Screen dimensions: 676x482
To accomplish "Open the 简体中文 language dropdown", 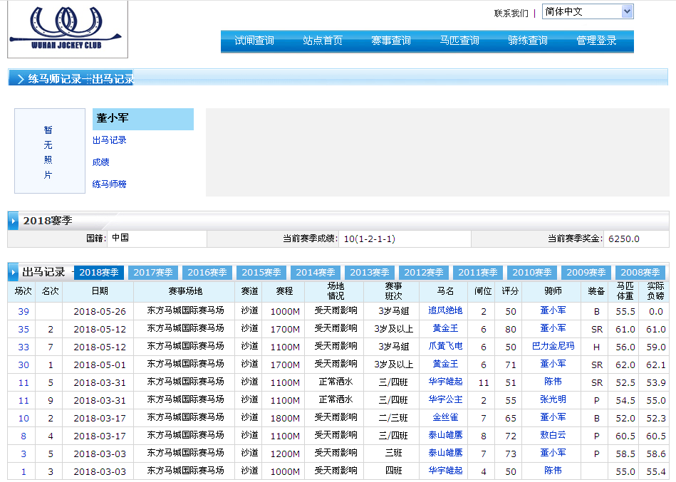I will coord(587,11).
